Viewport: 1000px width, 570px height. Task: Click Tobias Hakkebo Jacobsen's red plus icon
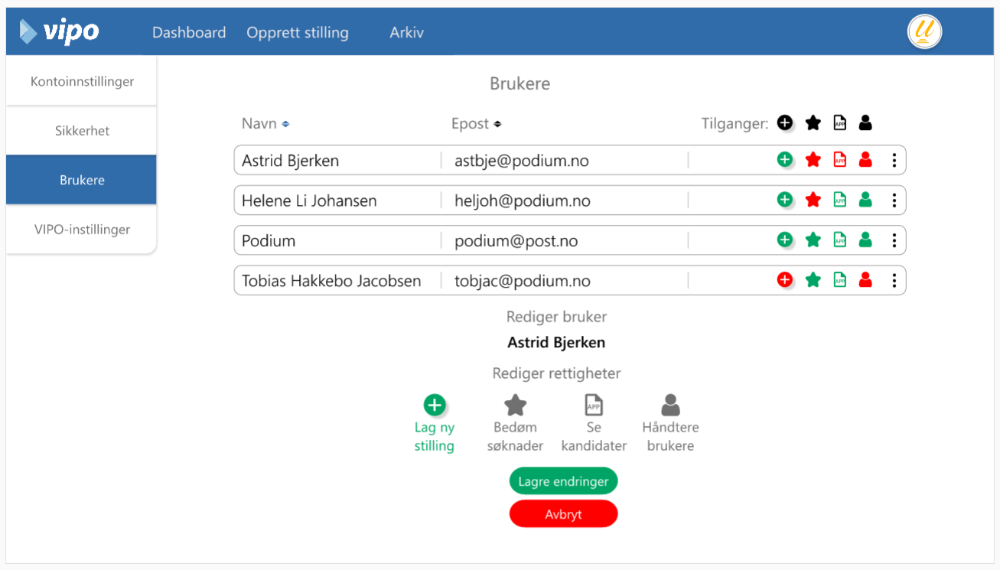click(x=784, y=280)
